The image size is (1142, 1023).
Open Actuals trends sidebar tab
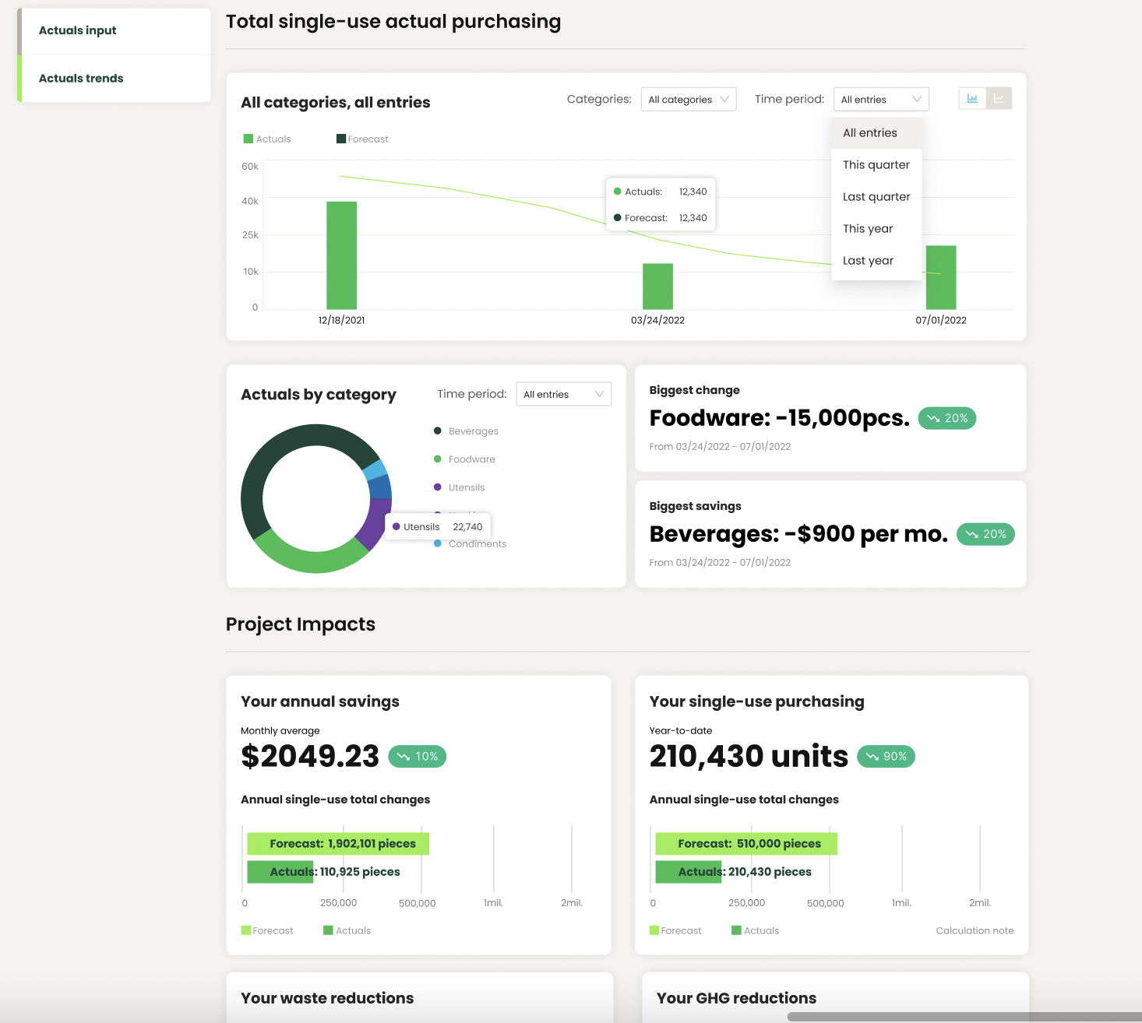pos(115,79)
